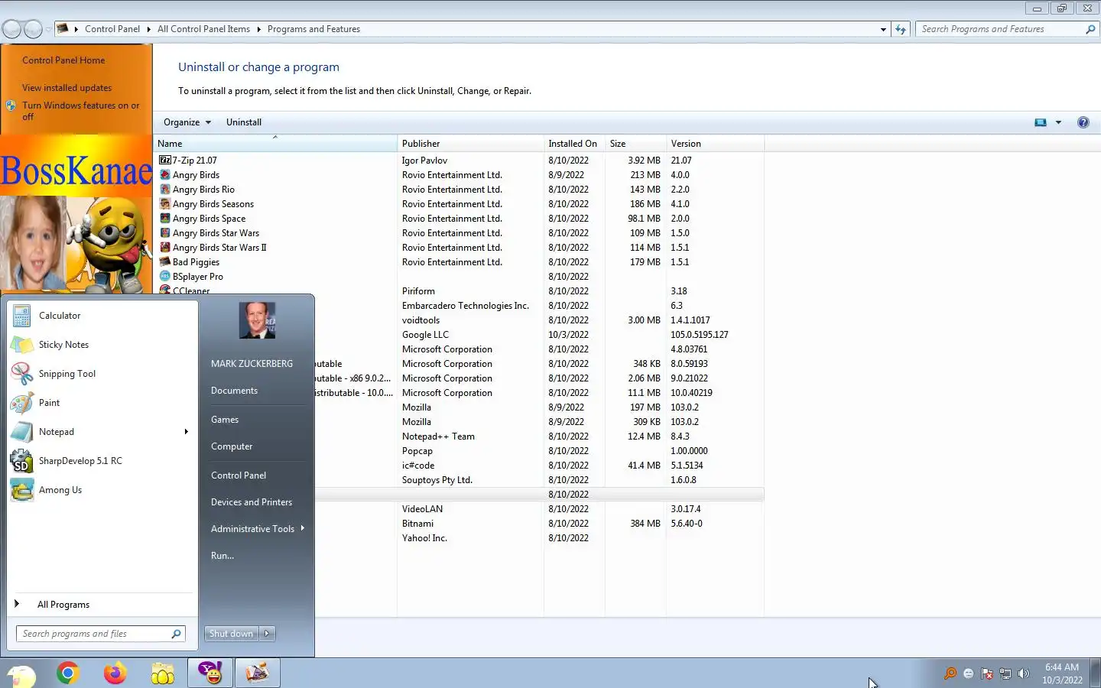Viewport: 1101px width, 688px height.
Task: Open the view options dropdown arrow
Action: (1058, 122)
